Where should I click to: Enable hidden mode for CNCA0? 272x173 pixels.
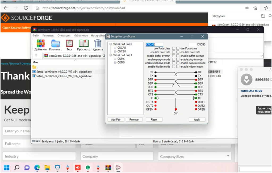(x=173, y=66)
